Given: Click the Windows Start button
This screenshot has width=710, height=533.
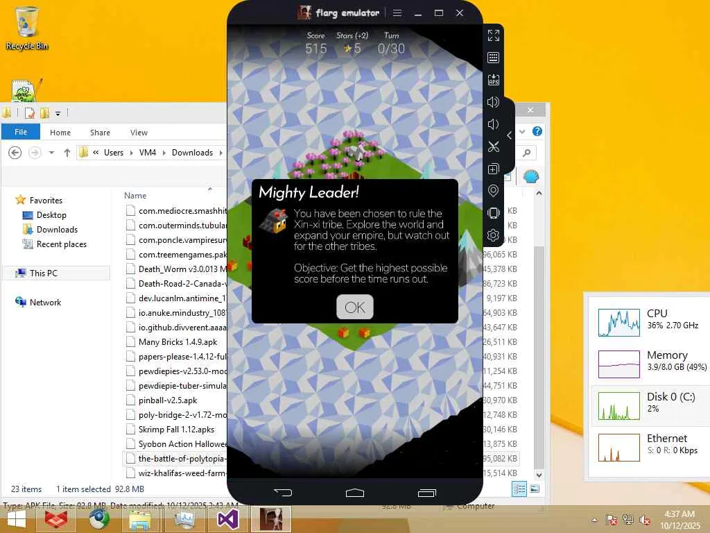Looking at the screenshot, I should pyautogui.click(x=16, y=519).
